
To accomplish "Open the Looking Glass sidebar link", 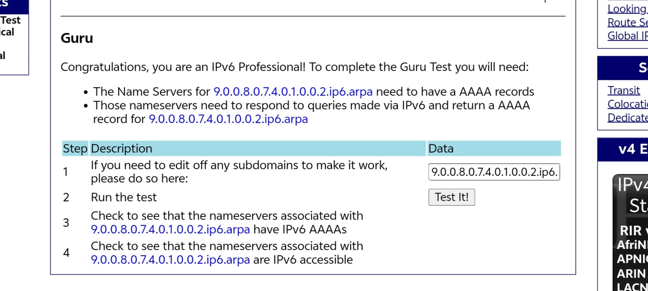I will [x=628, y=9].
